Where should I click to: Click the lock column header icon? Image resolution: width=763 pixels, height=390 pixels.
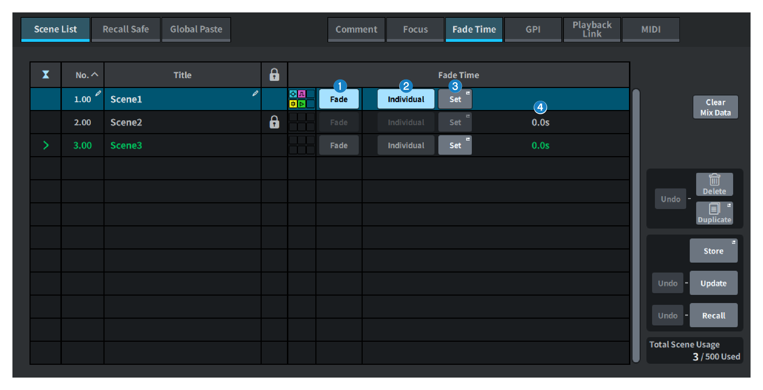(x=274, y=75)
